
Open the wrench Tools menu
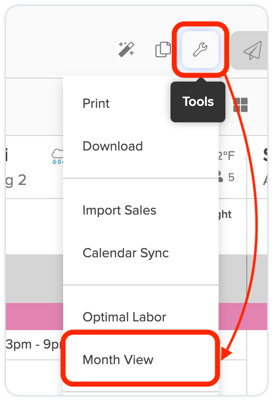click(200, 50)
